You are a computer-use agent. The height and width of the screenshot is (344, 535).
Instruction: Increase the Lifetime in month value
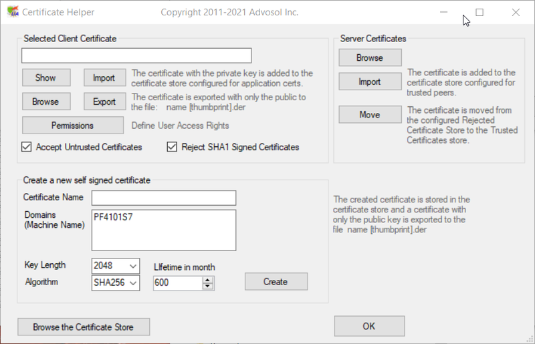208,279
